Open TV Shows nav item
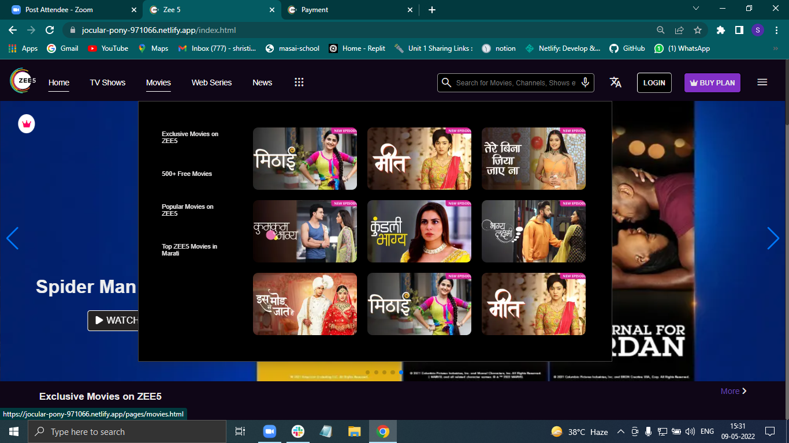 [107, 82]
